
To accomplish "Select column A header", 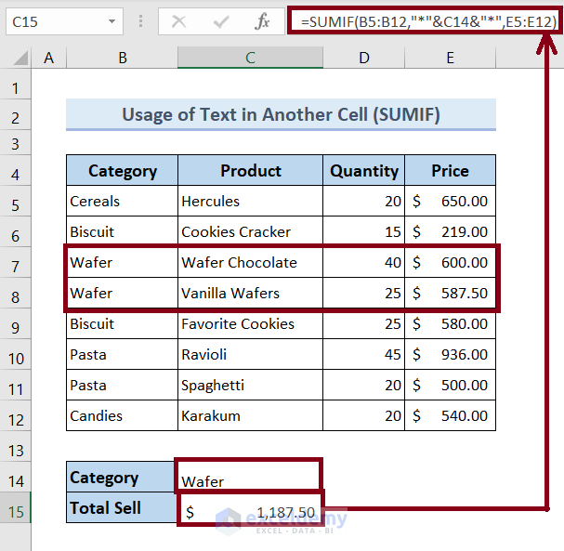I will pos(48,59).
